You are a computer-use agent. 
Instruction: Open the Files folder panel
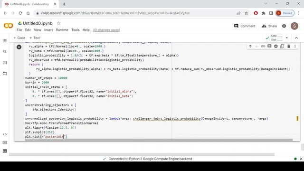5,74
